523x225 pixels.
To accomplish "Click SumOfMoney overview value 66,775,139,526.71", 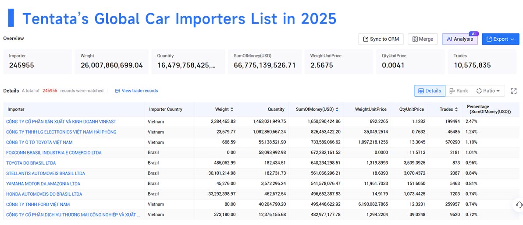I will [x=264, y=65].
